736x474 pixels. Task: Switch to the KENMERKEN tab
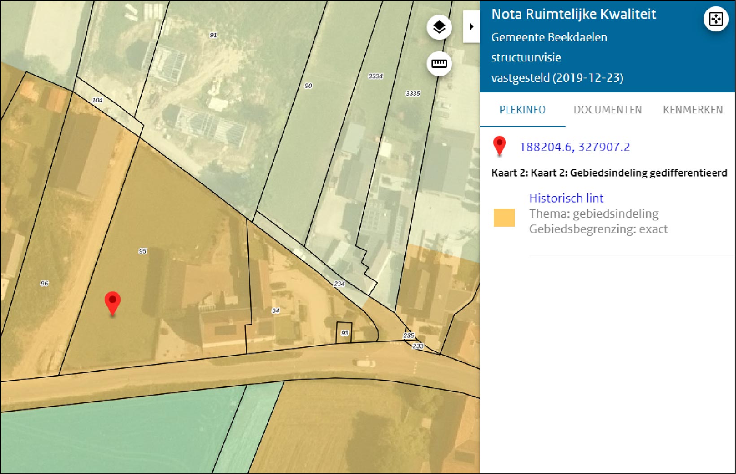(x=692, y=110)
